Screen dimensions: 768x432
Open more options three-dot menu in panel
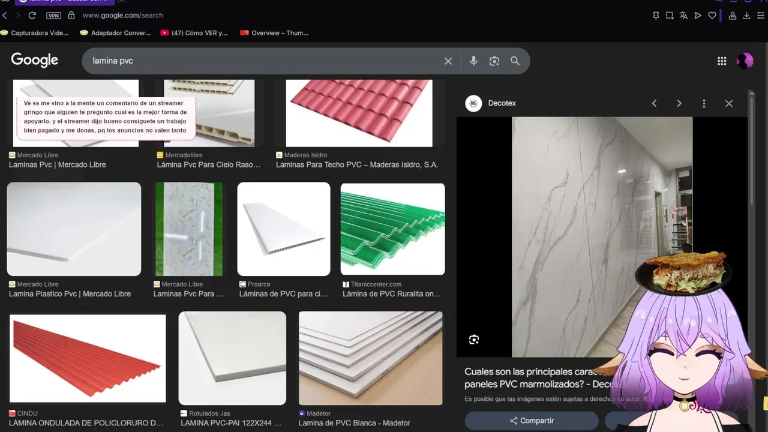pyautogui.click(x=704, y=103)
